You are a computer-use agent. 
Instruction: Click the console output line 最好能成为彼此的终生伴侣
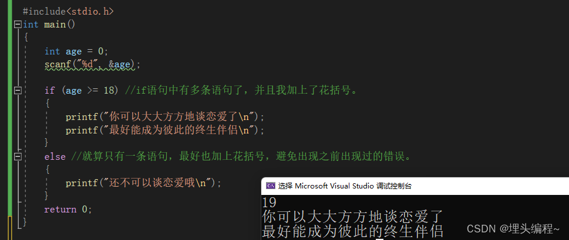352,231
